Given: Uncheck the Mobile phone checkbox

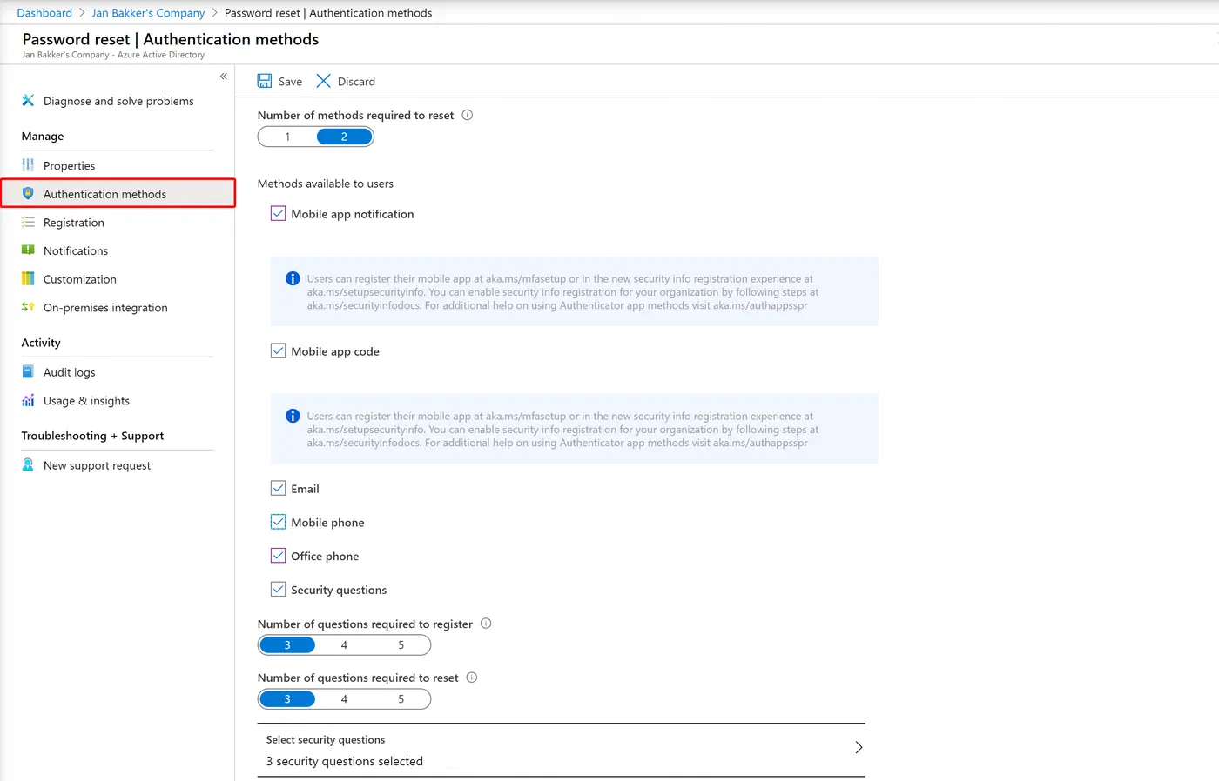Looking at the screenshot, I should 278,522.
